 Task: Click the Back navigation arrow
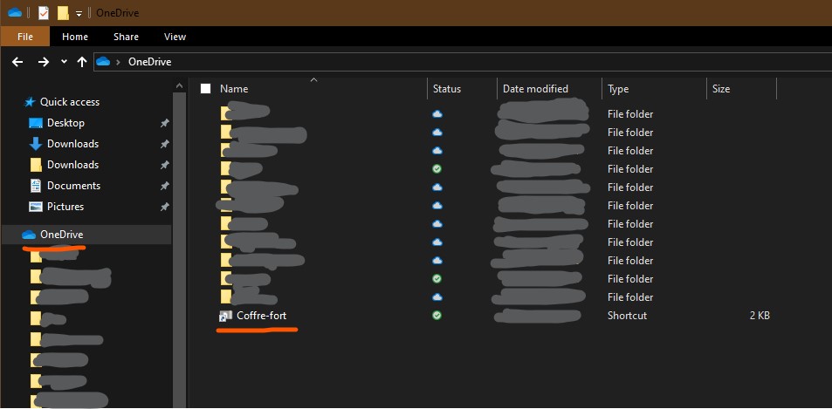click(x=17, y=62)
